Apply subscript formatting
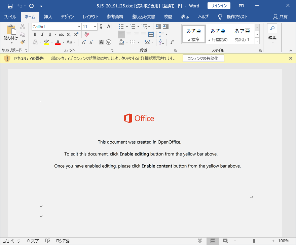This screenshot has width=296, height=245. click(69, 34)
